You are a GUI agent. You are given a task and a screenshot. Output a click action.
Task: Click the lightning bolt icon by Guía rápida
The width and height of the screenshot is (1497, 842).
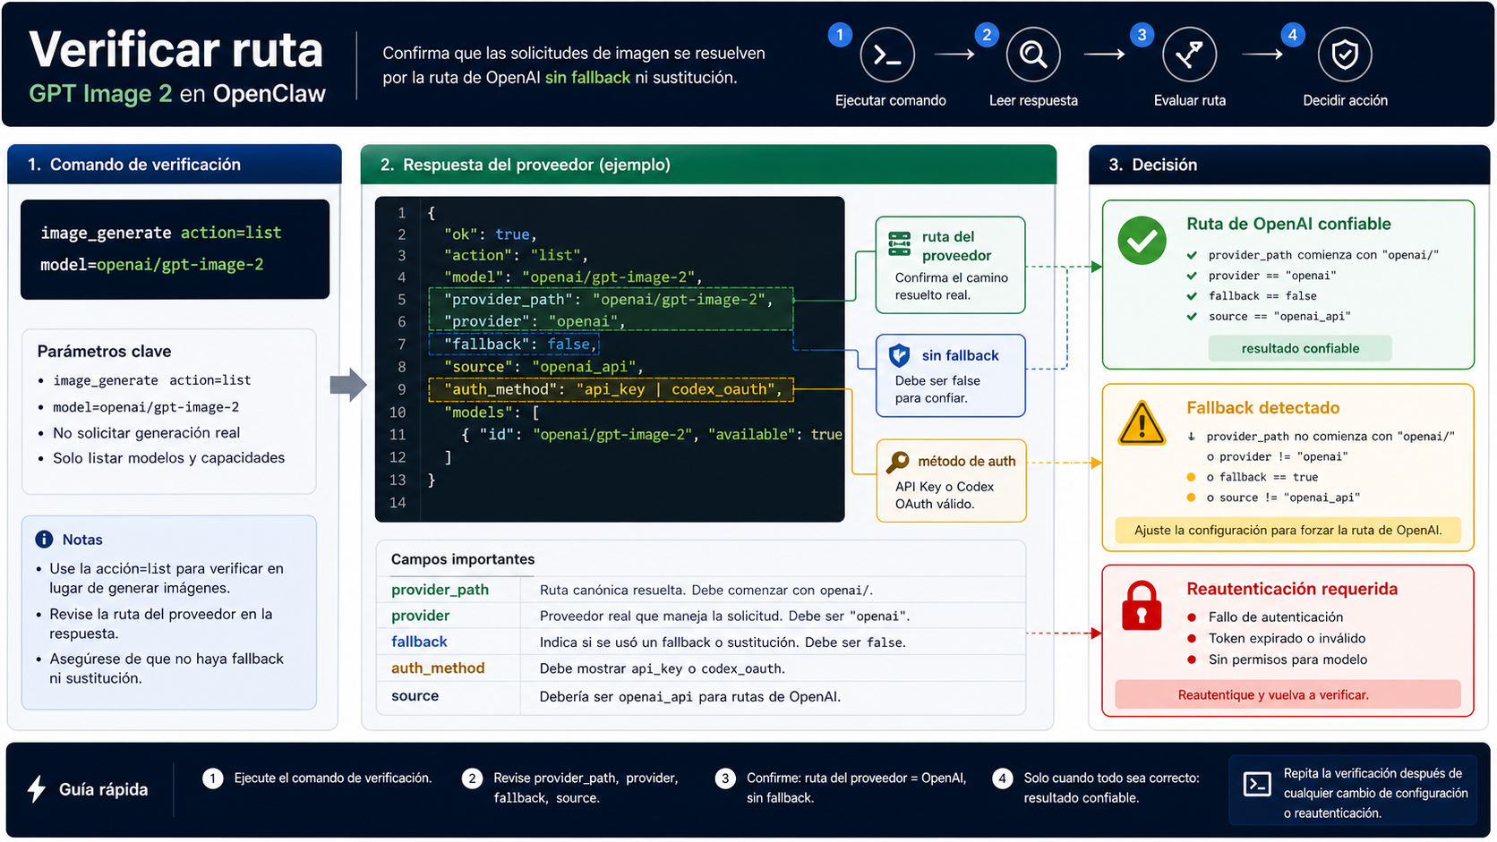(x=37, y=789)
